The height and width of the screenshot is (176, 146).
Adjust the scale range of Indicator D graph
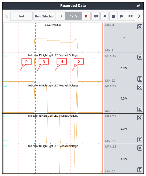[x=140, y=170]
